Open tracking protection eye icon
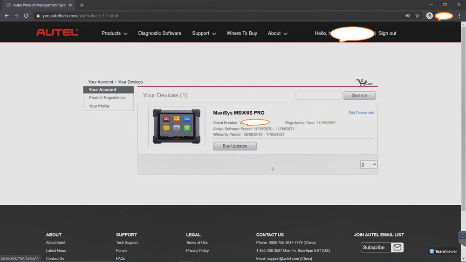466x262 pixels. click(x=408, y=16)
